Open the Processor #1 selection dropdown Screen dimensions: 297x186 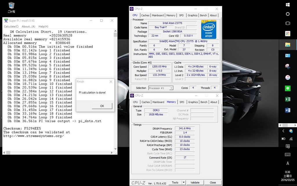point(161,88)
